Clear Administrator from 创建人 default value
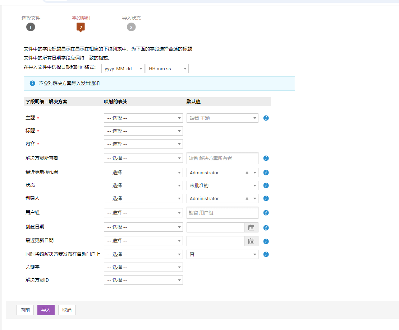This screenshot has height=330, width=399. (247, 199)
